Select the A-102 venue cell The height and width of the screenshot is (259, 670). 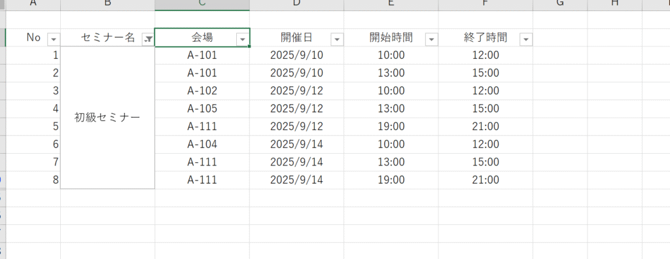pyautogui.click(x=202, y=91)
